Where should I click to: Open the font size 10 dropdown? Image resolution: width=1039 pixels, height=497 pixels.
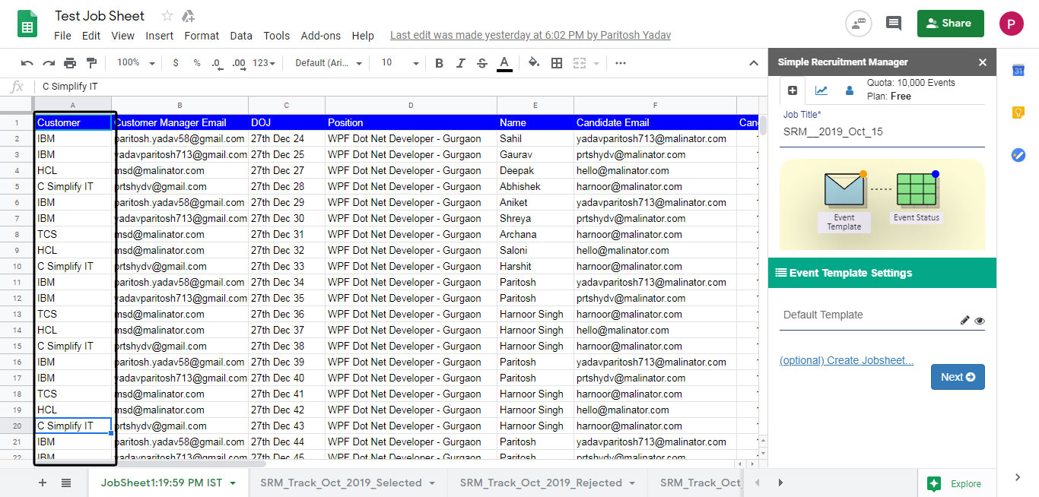[399, 63]
